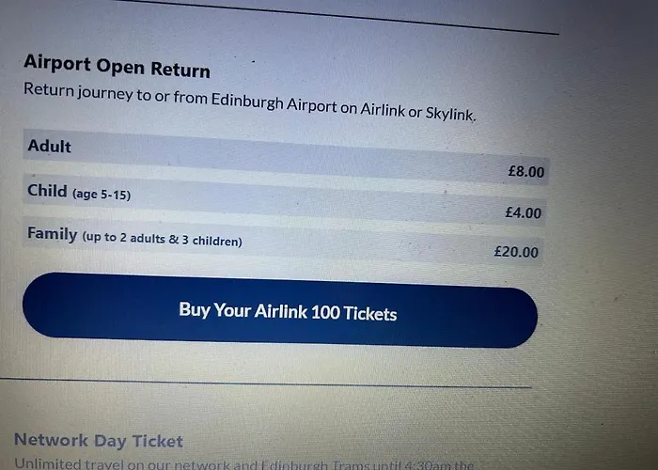This screenshot has height=470, width=658.
Task: Click the word 'Tickets' on the blue button
Action: tap(369, 314)
